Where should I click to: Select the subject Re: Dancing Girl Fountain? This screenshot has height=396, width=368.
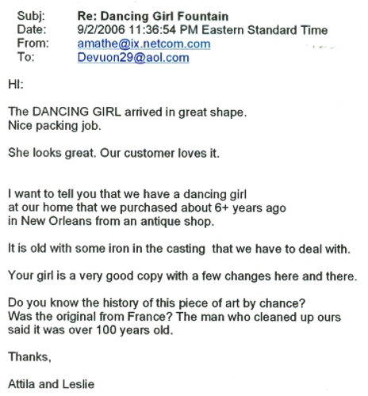click(x=153, y=16)
